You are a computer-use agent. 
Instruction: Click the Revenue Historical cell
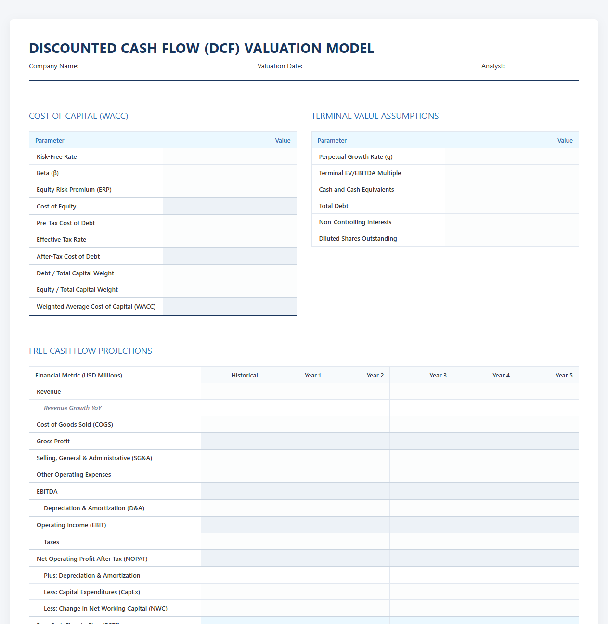[x=233, y=391]
